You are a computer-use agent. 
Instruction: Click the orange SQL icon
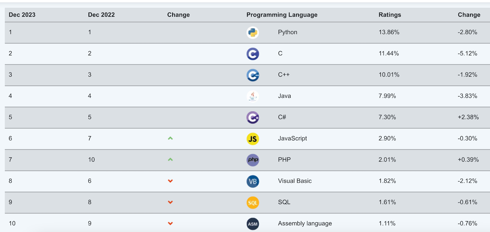point(253,202)
